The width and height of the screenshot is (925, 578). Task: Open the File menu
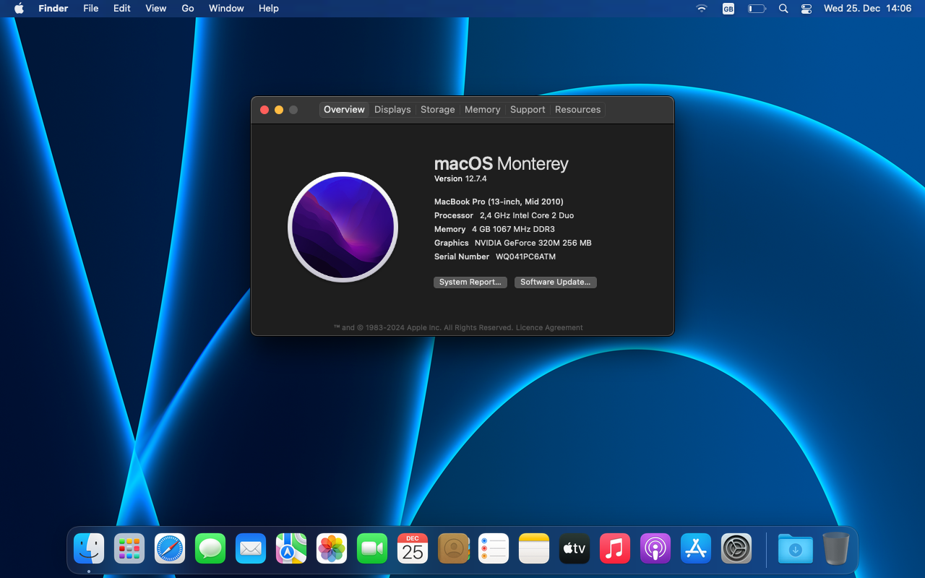coord(90,9)
